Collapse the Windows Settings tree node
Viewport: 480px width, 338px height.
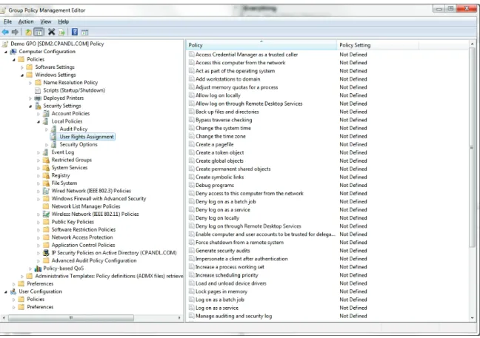tap(22, 75)
